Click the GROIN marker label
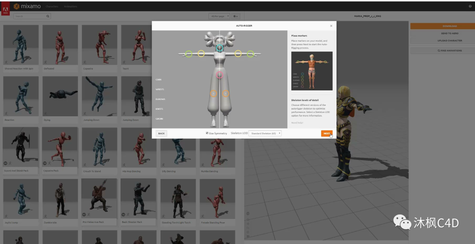The height and width of the screenshot is (244, 475). point(159,119)
